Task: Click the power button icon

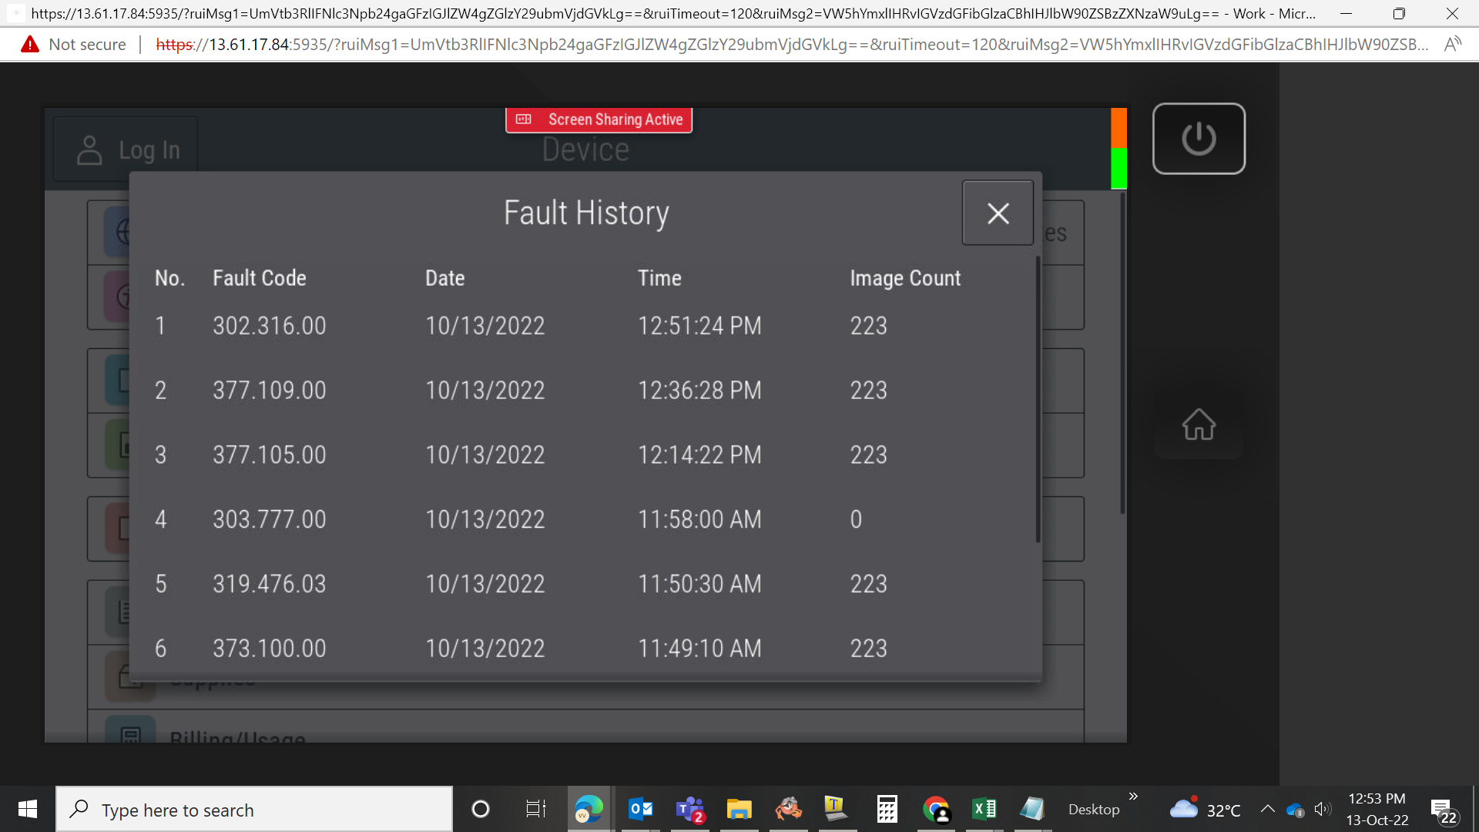Action: click(x=1199, y=139)
